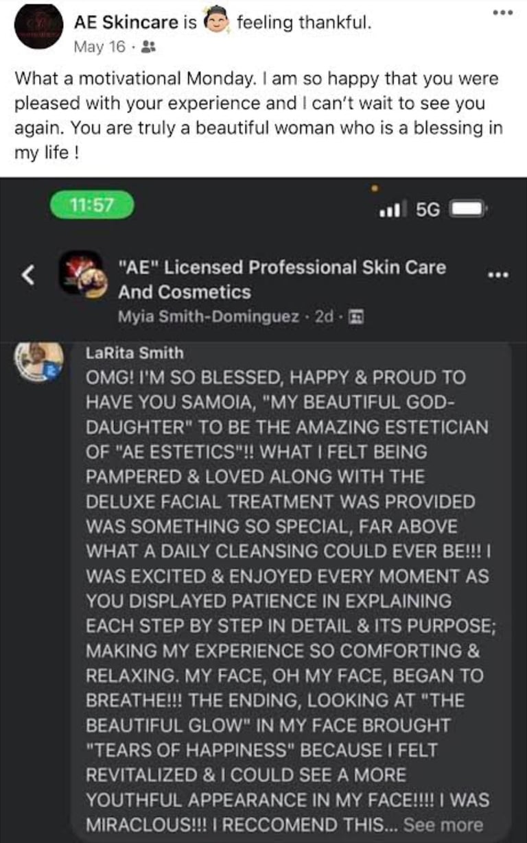Open the dark group header three-dot menu
This screenshot has width=527, height=843.
(497, 275)
